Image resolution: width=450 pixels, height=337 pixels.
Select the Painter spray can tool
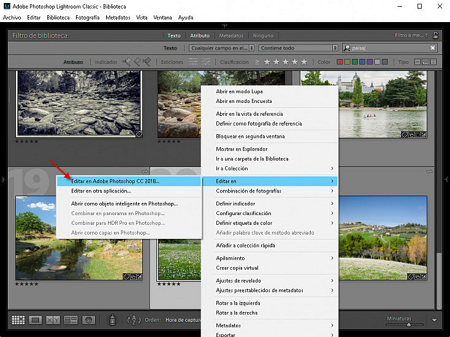(112, 320)
